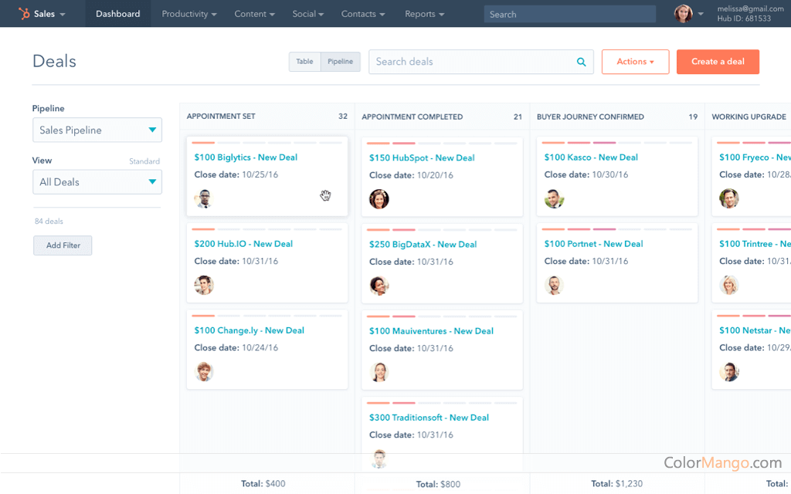Open the $100 Netstar deal link
Viewport: 791px width, 494px height.
(x=755, y=330)
